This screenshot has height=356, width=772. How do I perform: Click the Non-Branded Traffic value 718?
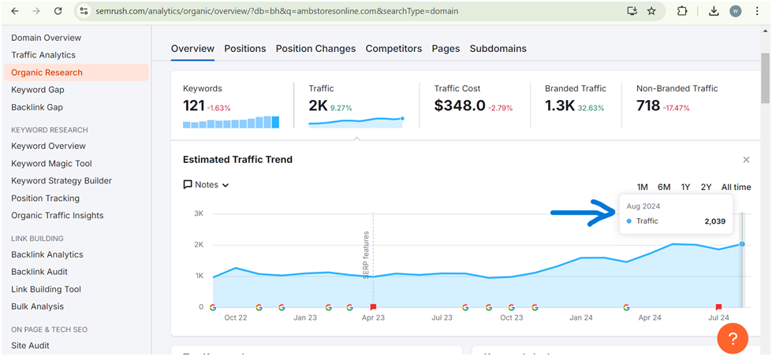pyautogui.click(x=648, y=106)
